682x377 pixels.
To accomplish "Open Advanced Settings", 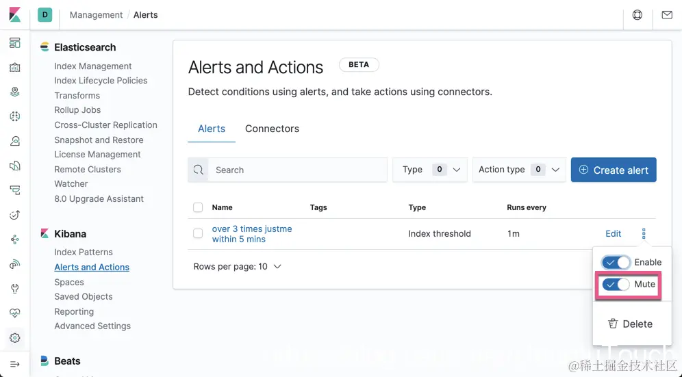I will [92, 326].
